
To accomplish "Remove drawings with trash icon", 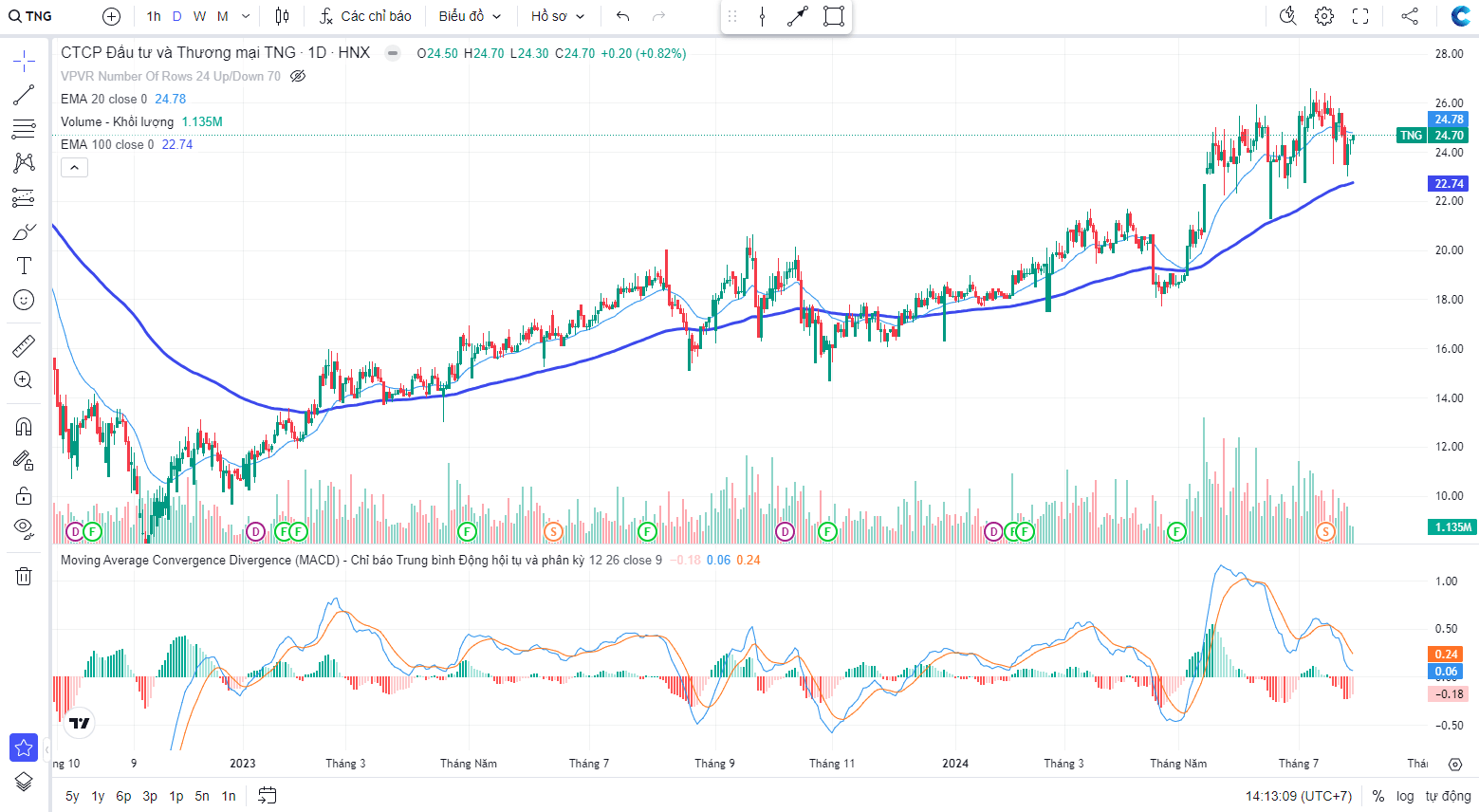I will pyautogui.click(x=24, y=576).
